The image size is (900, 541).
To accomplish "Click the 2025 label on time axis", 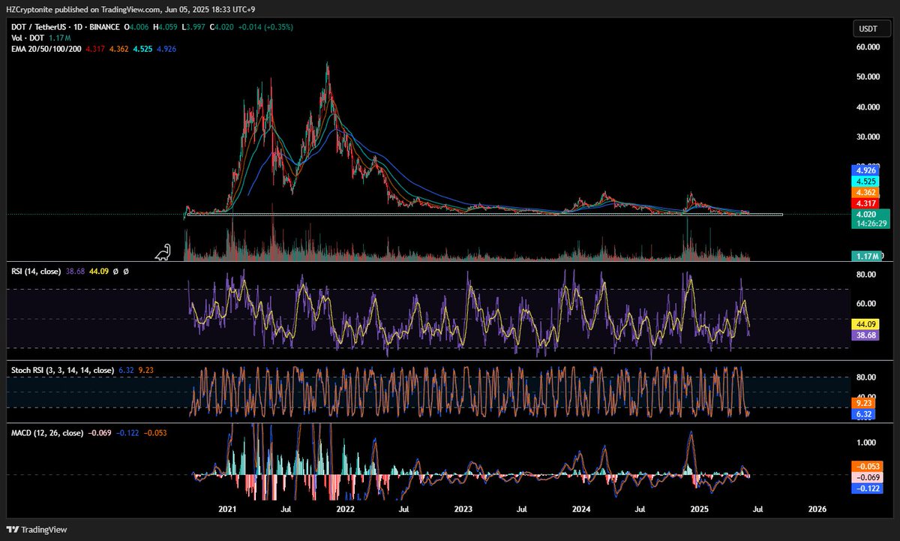I will (x=700, y=509).
